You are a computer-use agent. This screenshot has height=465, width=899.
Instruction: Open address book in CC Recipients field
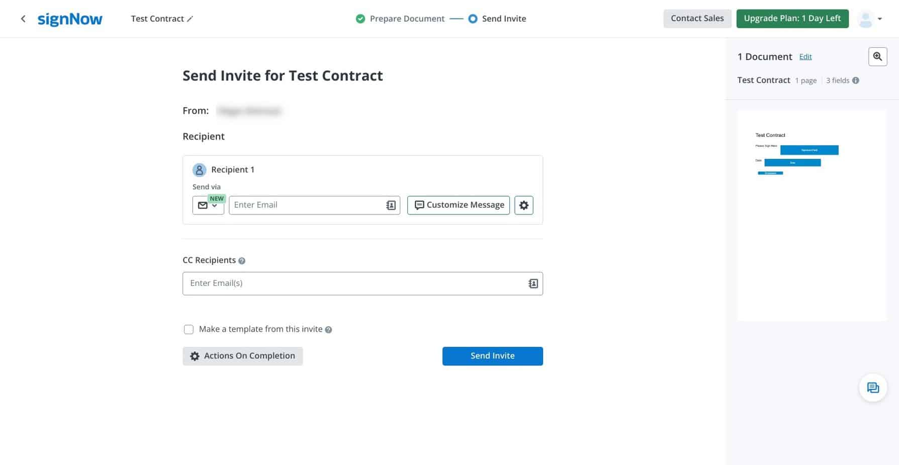coord(533,284)
